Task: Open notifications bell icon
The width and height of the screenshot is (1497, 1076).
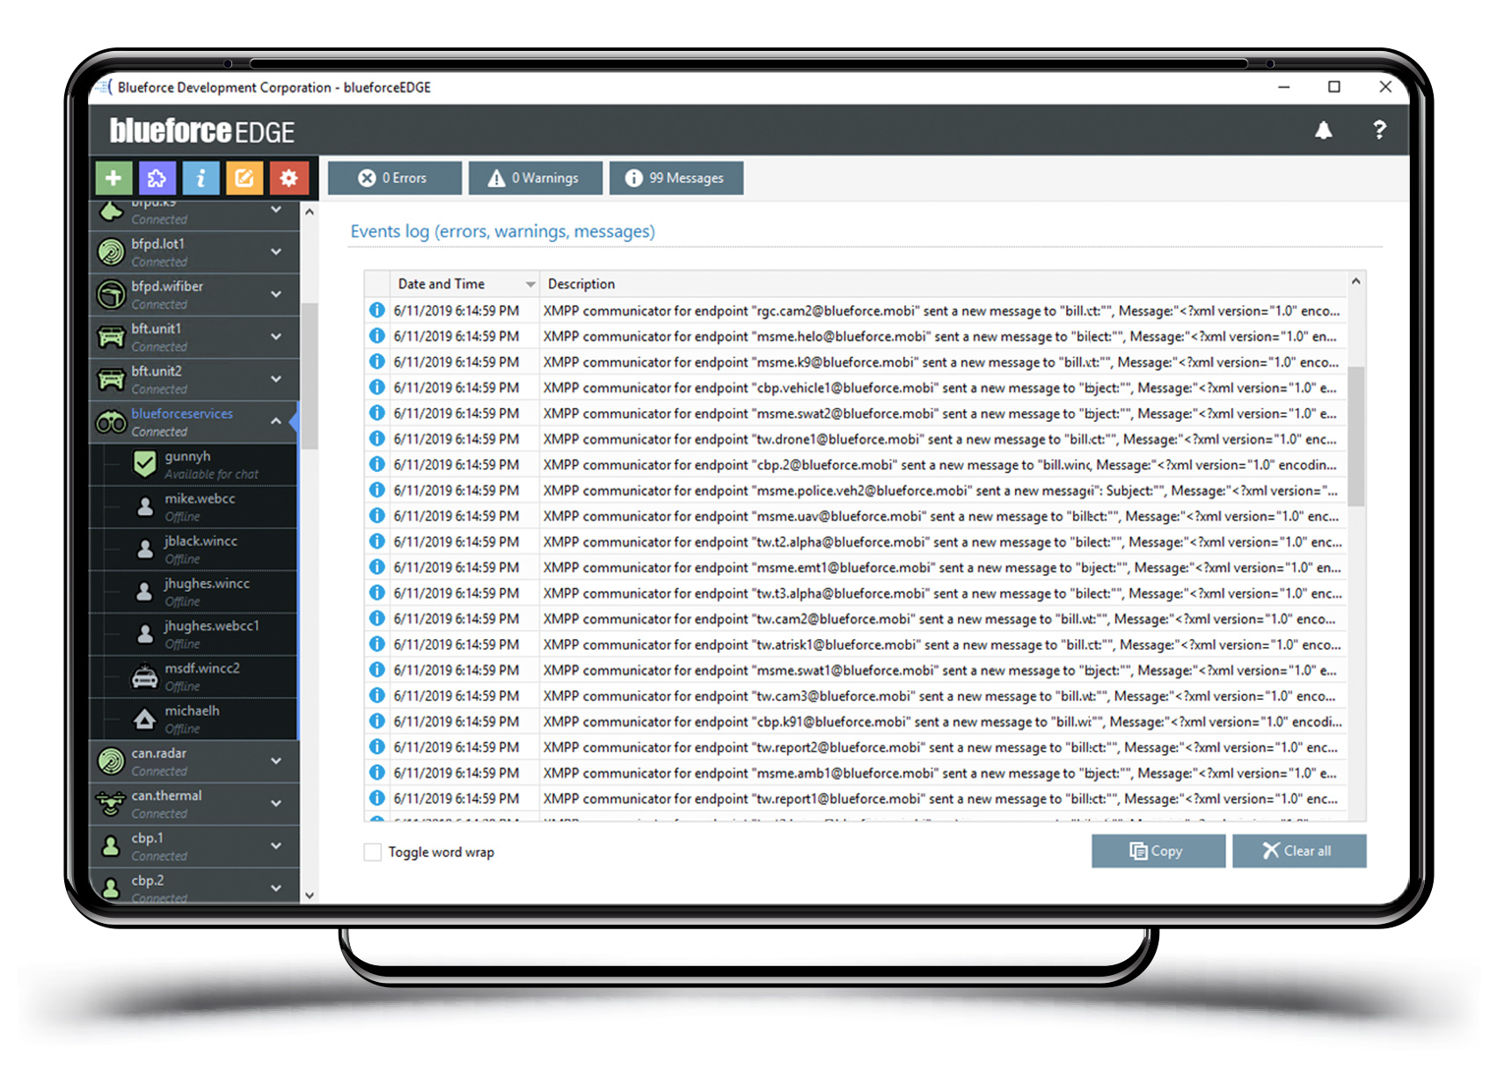Action: pos(1323,130)
